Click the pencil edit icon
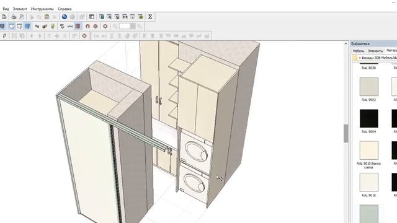Viewport: 397px width, 223px height. [x=4, y=36]
